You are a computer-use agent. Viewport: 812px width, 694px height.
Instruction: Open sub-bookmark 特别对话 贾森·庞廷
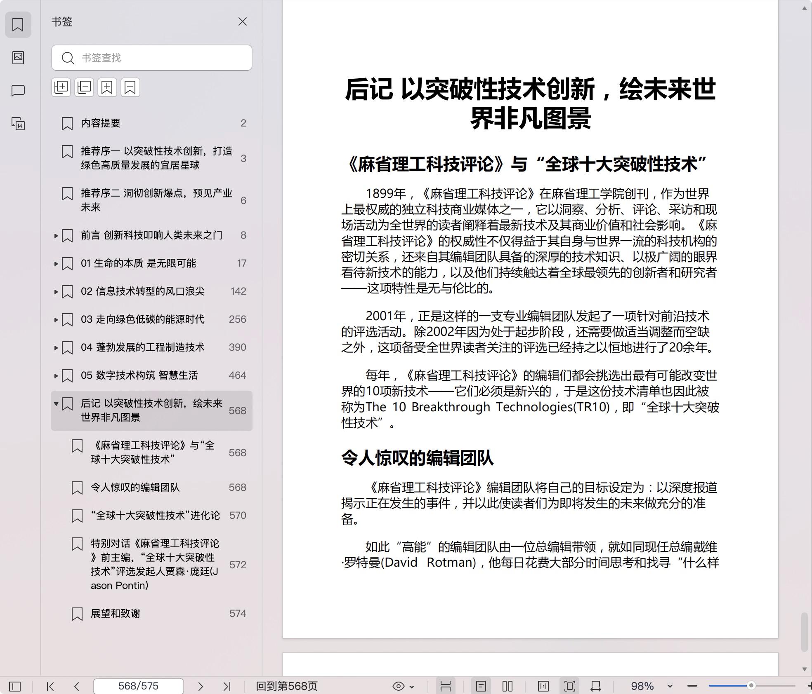click(x=152, y=565)
